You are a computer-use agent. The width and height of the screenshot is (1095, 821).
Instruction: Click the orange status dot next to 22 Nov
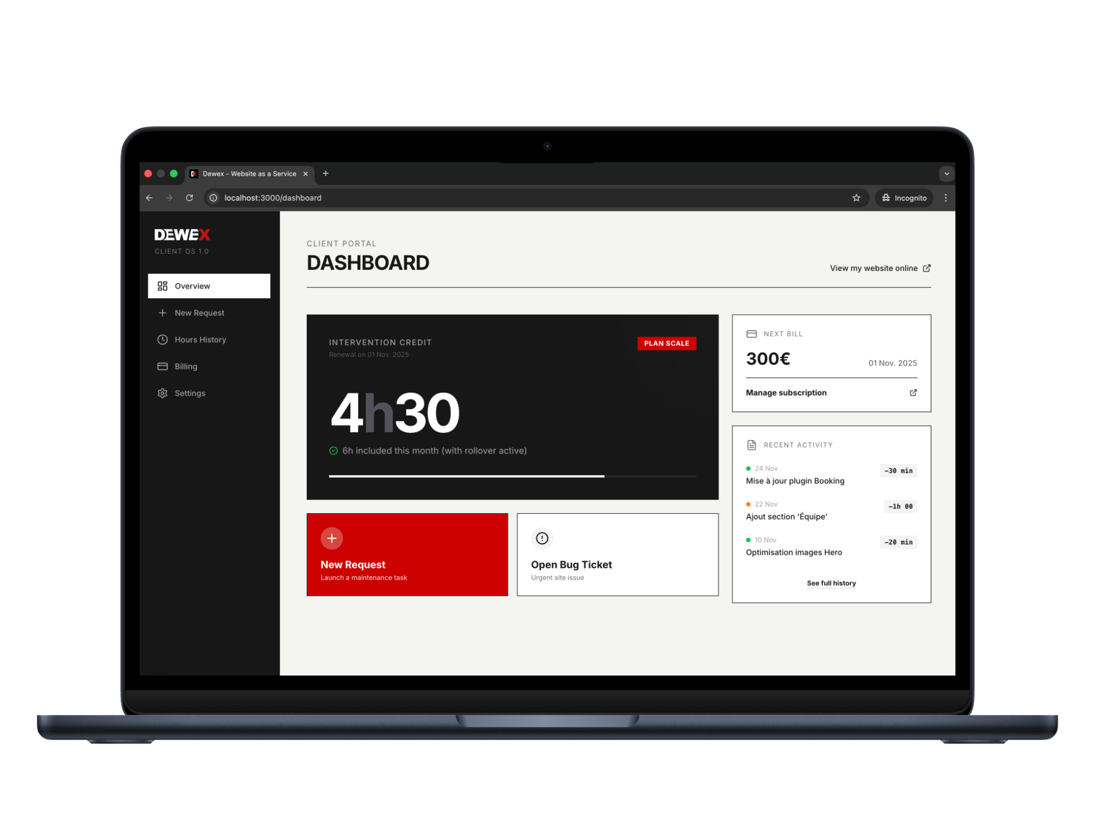point(748,503)
